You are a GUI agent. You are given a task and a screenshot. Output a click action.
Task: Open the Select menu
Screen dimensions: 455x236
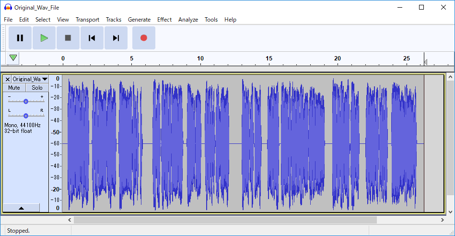tap(43, 20)
